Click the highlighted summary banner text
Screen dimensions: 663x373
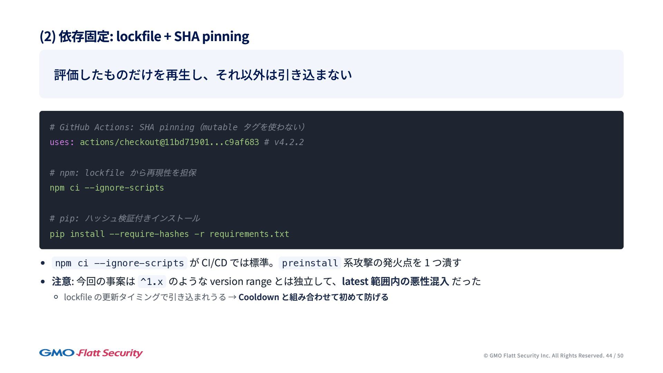click(203, 75)
